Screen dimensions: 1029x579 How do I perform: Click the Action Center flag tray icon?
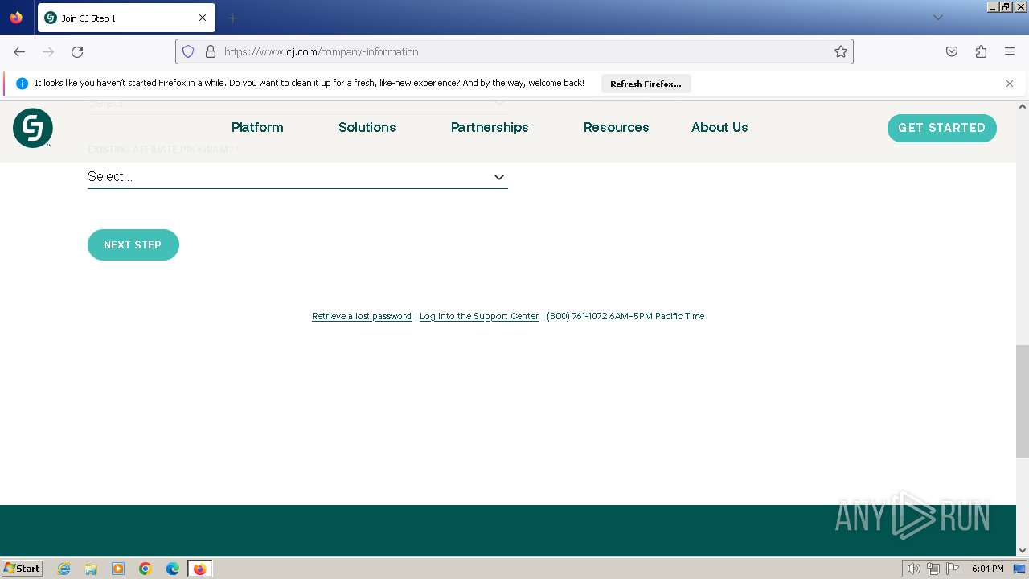coord(953,569)
